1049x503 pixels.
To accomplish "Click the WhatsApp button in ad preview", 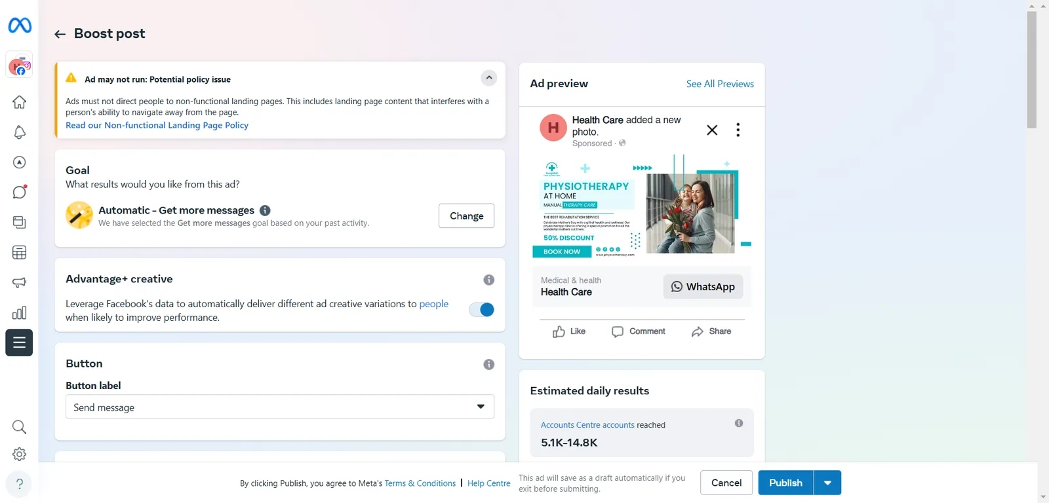I will coord(703,287).
